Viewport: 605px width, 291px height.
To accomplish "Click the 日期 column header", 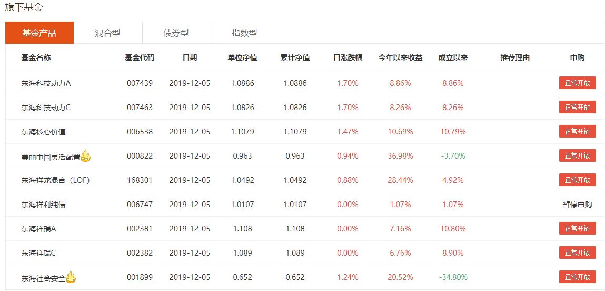I will pos(190,57).
